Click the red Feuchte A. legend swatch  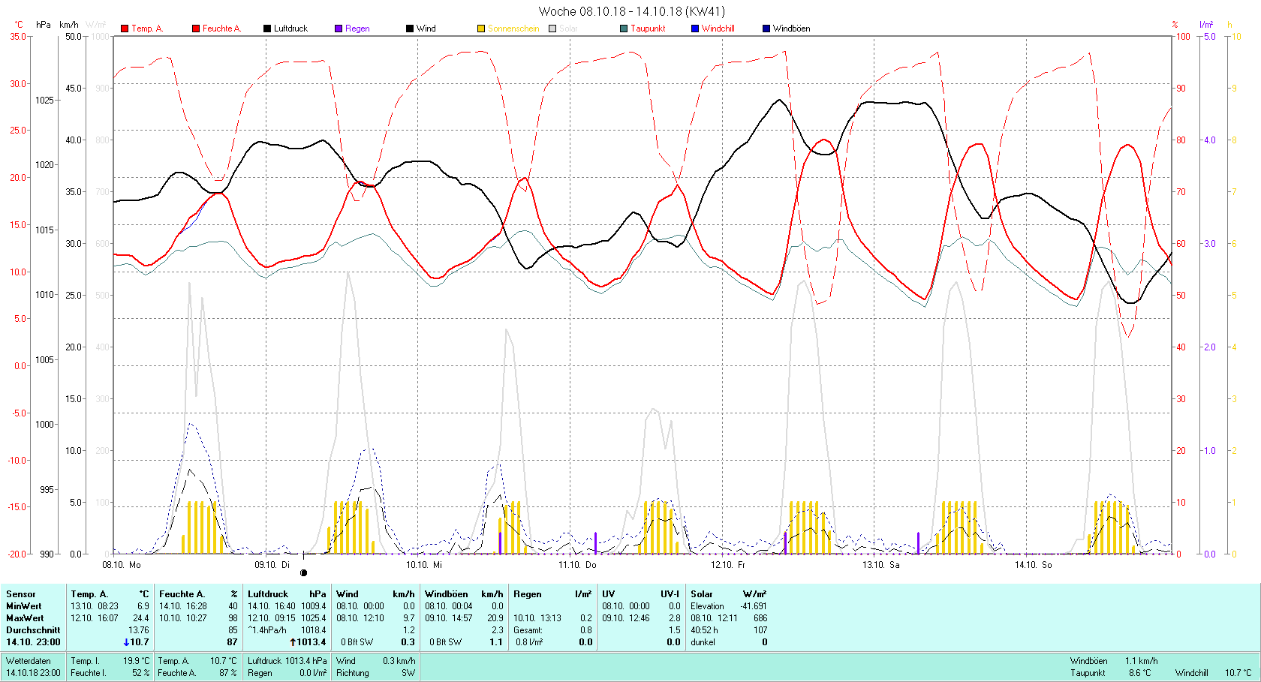[x=196, y=29]
